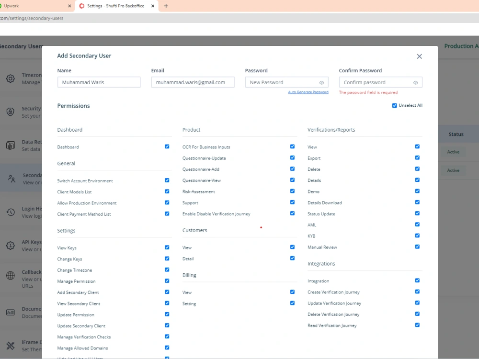This screenshot has width=479, height=359.
Task: Open Data Retention icon in sidebar
Action: tap(11, 146)
